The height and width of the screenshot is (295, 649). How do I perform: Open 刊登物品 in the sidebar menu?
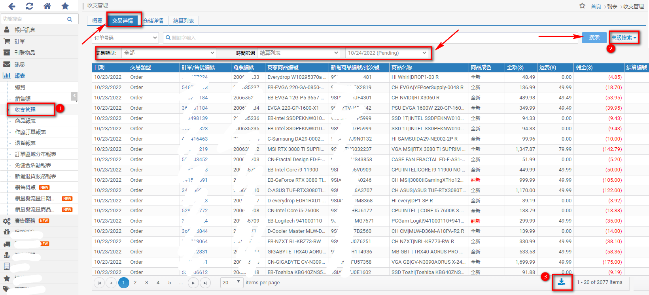[x=25, y=53]
